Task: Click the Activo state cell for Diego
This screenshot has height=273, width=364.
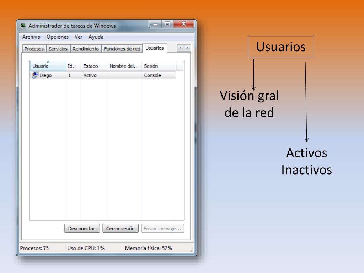Action: click(90, 75)
